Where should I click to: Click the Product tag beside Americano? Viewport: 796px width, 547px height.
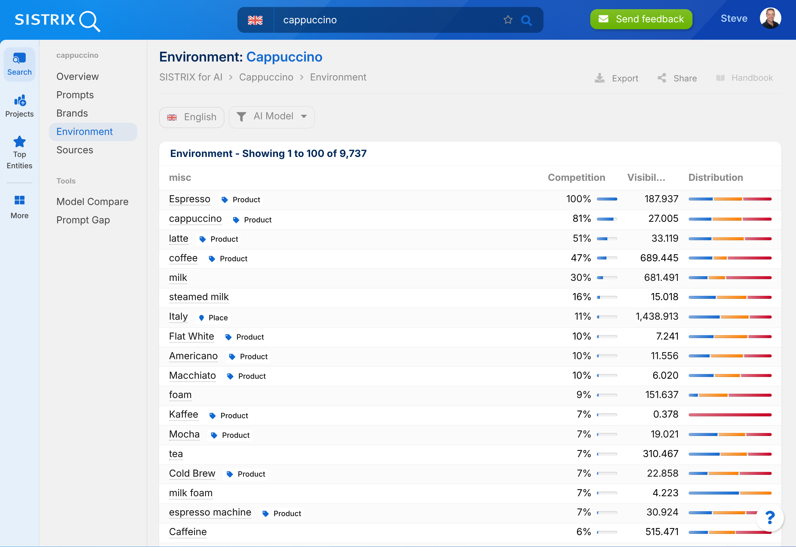coord(248,357)
